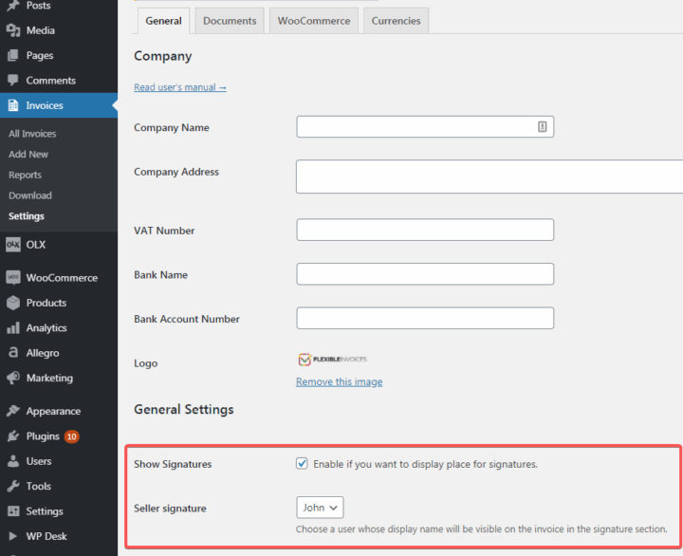Open the WooCommerce settings tab

[313, 21]
